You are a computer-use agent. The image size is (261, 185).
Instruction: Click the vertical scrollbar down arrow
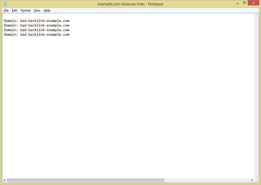[256, 176]
